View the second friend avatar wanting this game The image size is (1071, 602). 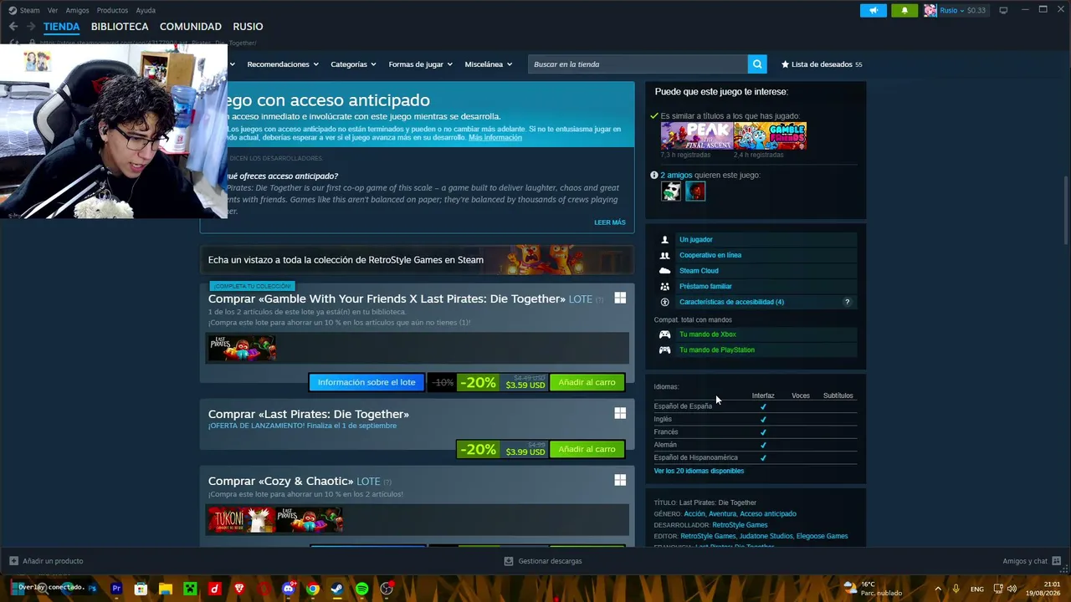(x=695, y=191)
